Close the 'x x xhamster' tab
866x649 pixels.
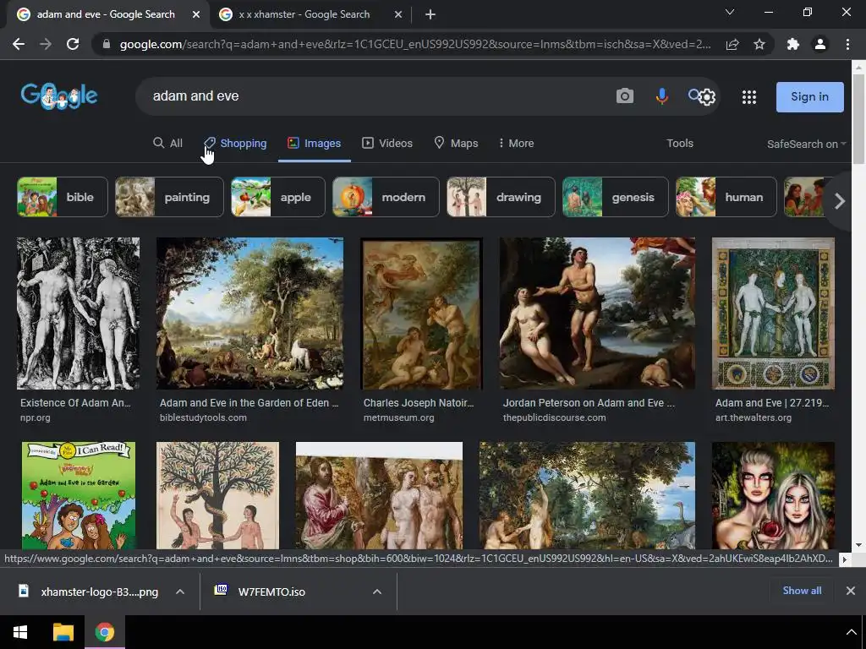click(398, 15)
